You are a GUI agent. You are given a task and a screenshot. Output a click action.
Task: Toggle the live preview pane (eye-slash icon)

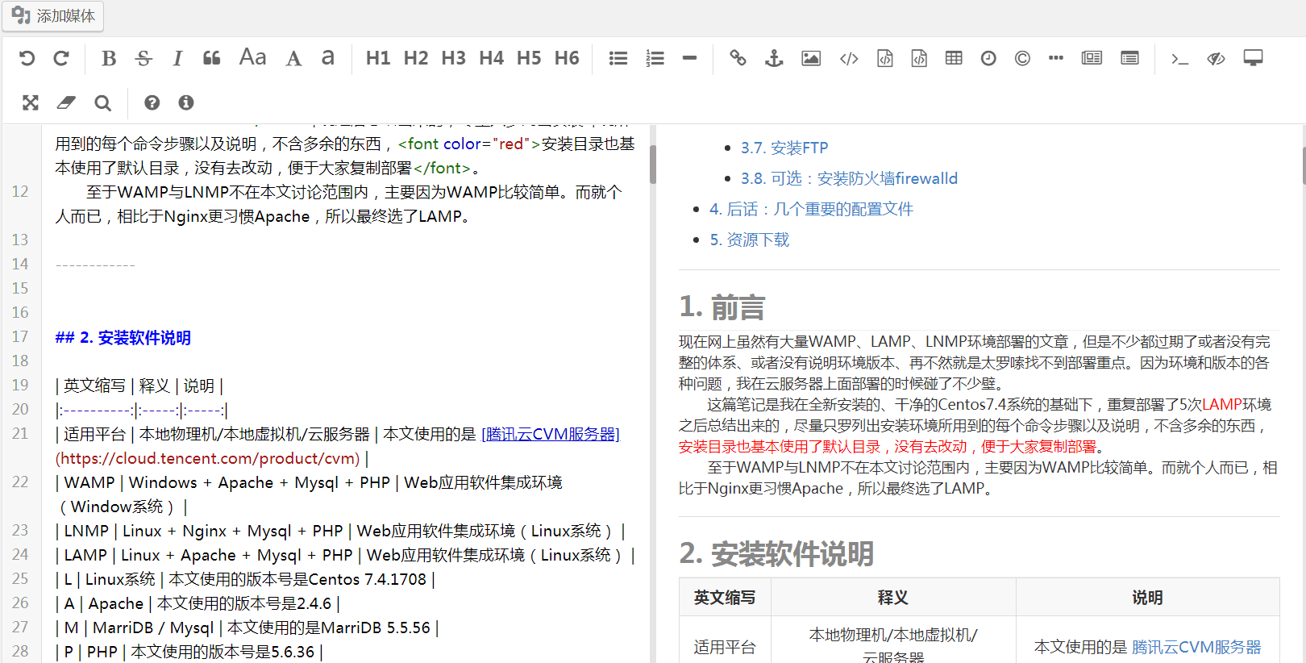pyautogui.click(x=1216, y=58)
